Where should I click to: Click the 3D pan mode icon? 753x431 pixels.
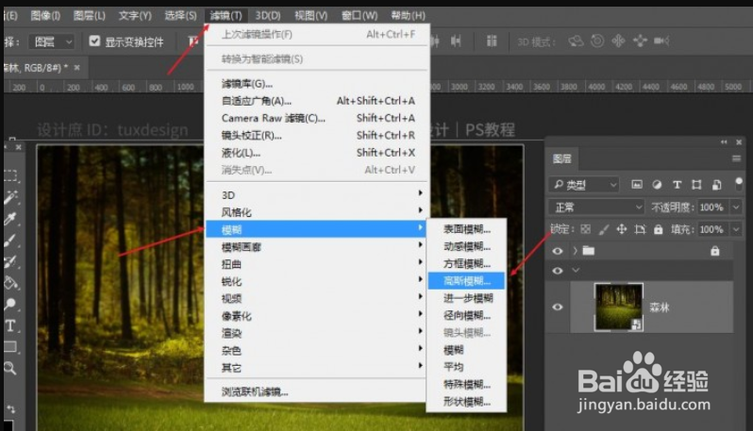tap(618, 41)
